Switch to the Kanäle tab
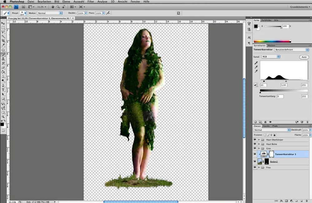 point(266,126)
